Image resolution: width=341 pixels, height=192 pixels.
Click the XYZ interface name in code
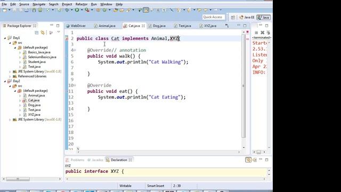[x=174, y=38]
